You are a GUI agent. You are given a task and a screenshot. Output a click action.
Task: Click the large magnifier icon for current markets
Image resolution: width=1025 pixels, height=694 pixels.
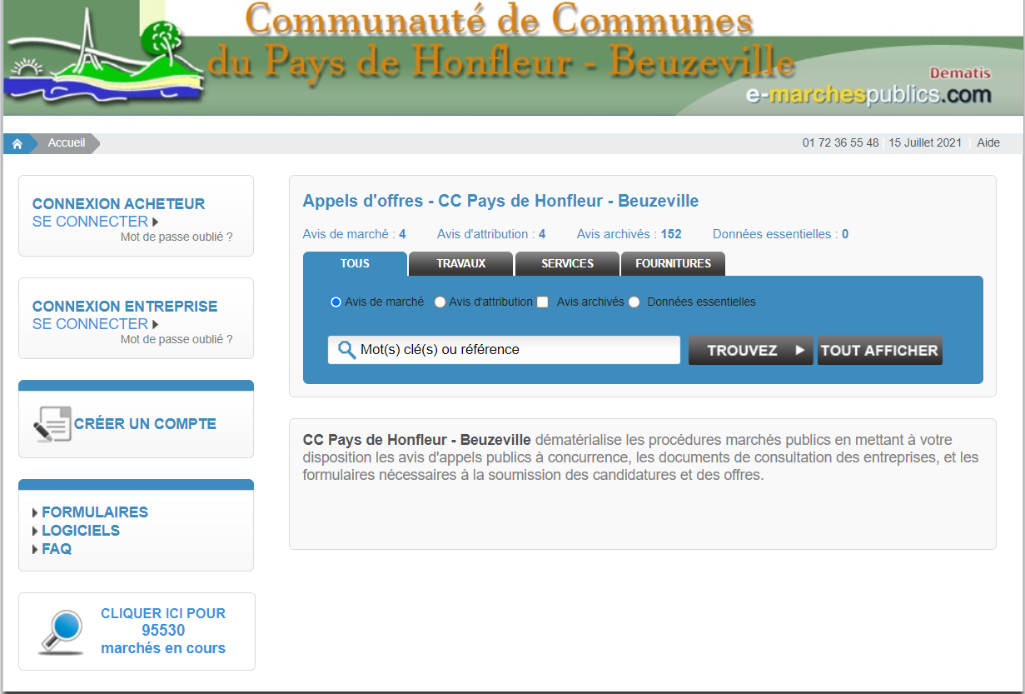pos(62,632)
